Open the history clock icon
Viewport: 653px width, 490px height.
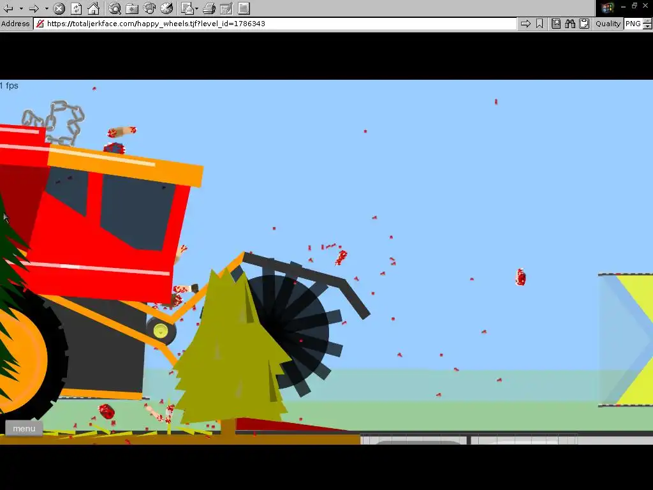166,8
